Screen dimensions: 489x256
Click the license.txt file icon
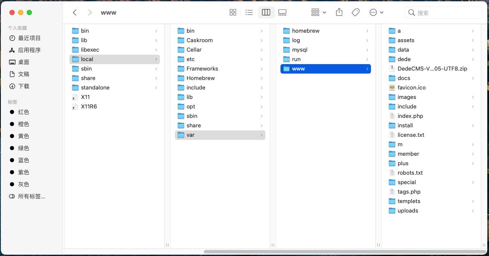pyautogui.click(x=392, y=135)
